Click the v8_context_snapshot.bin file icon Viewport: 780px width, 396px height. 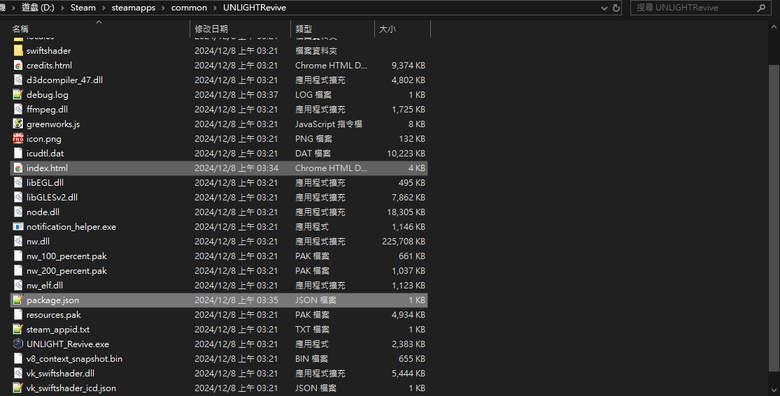click(18, 359)
